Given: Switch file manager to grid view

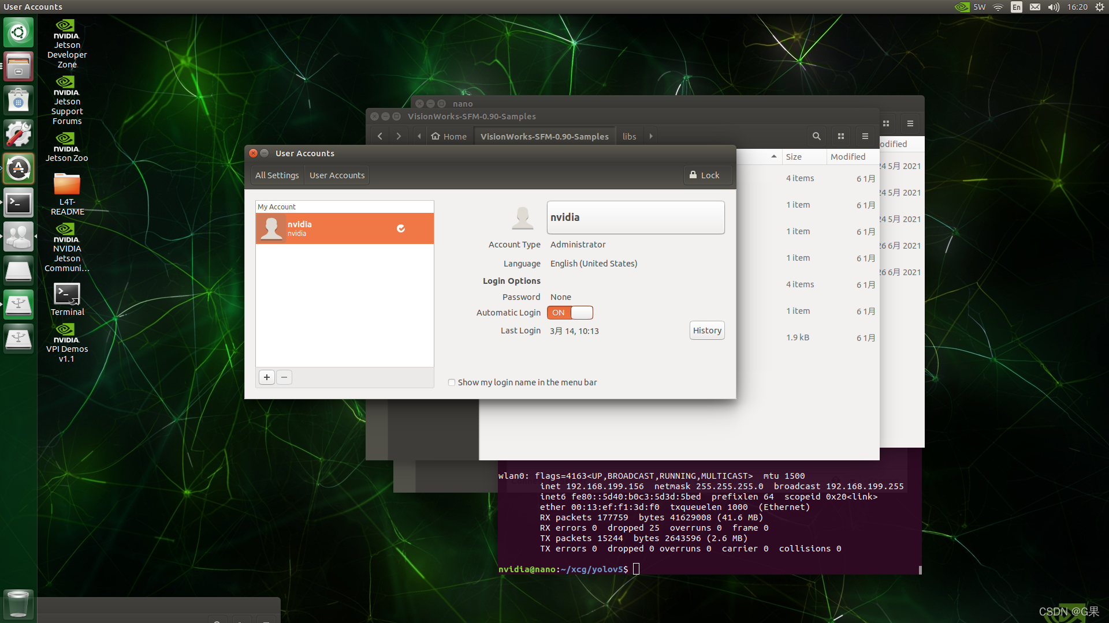Looking at the screenshot, I should 841,136.
